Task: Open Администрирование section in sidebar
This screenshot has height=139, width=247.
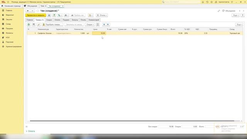Action: pos(14,47)
